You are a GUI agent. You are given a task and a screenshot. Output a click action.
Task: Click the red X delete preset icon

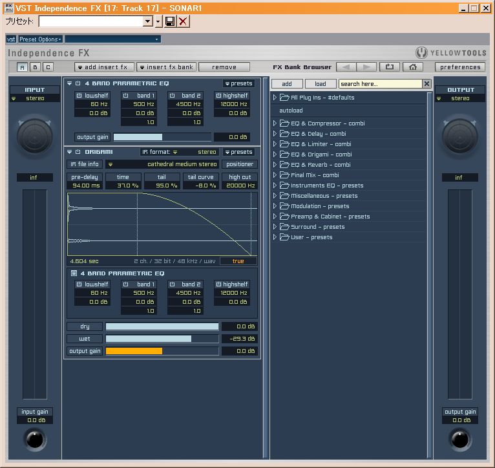tap(183, 21)
